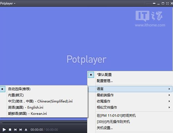
Task: Select Chinese(Simplified).ini language
Action: (x=44, y=101)
